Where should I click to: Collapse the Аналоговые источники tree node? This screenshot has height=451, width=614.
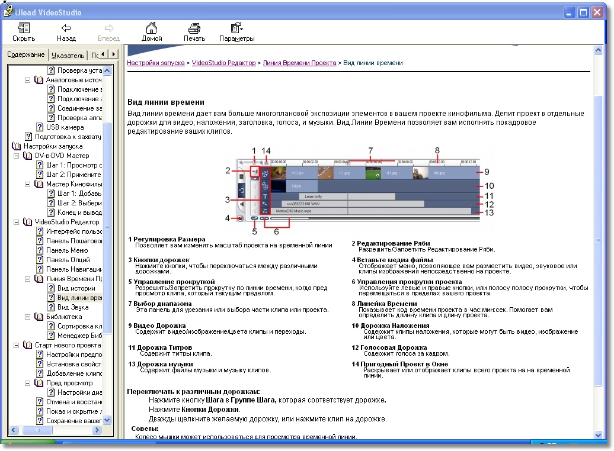[x=28, y=80]
